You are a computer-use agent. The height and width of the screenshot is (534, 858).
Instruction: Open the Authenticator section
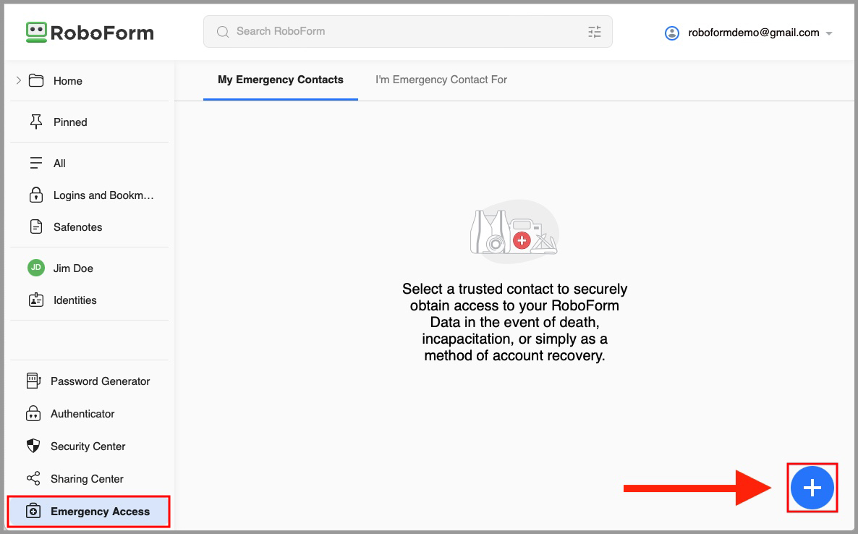82,414
